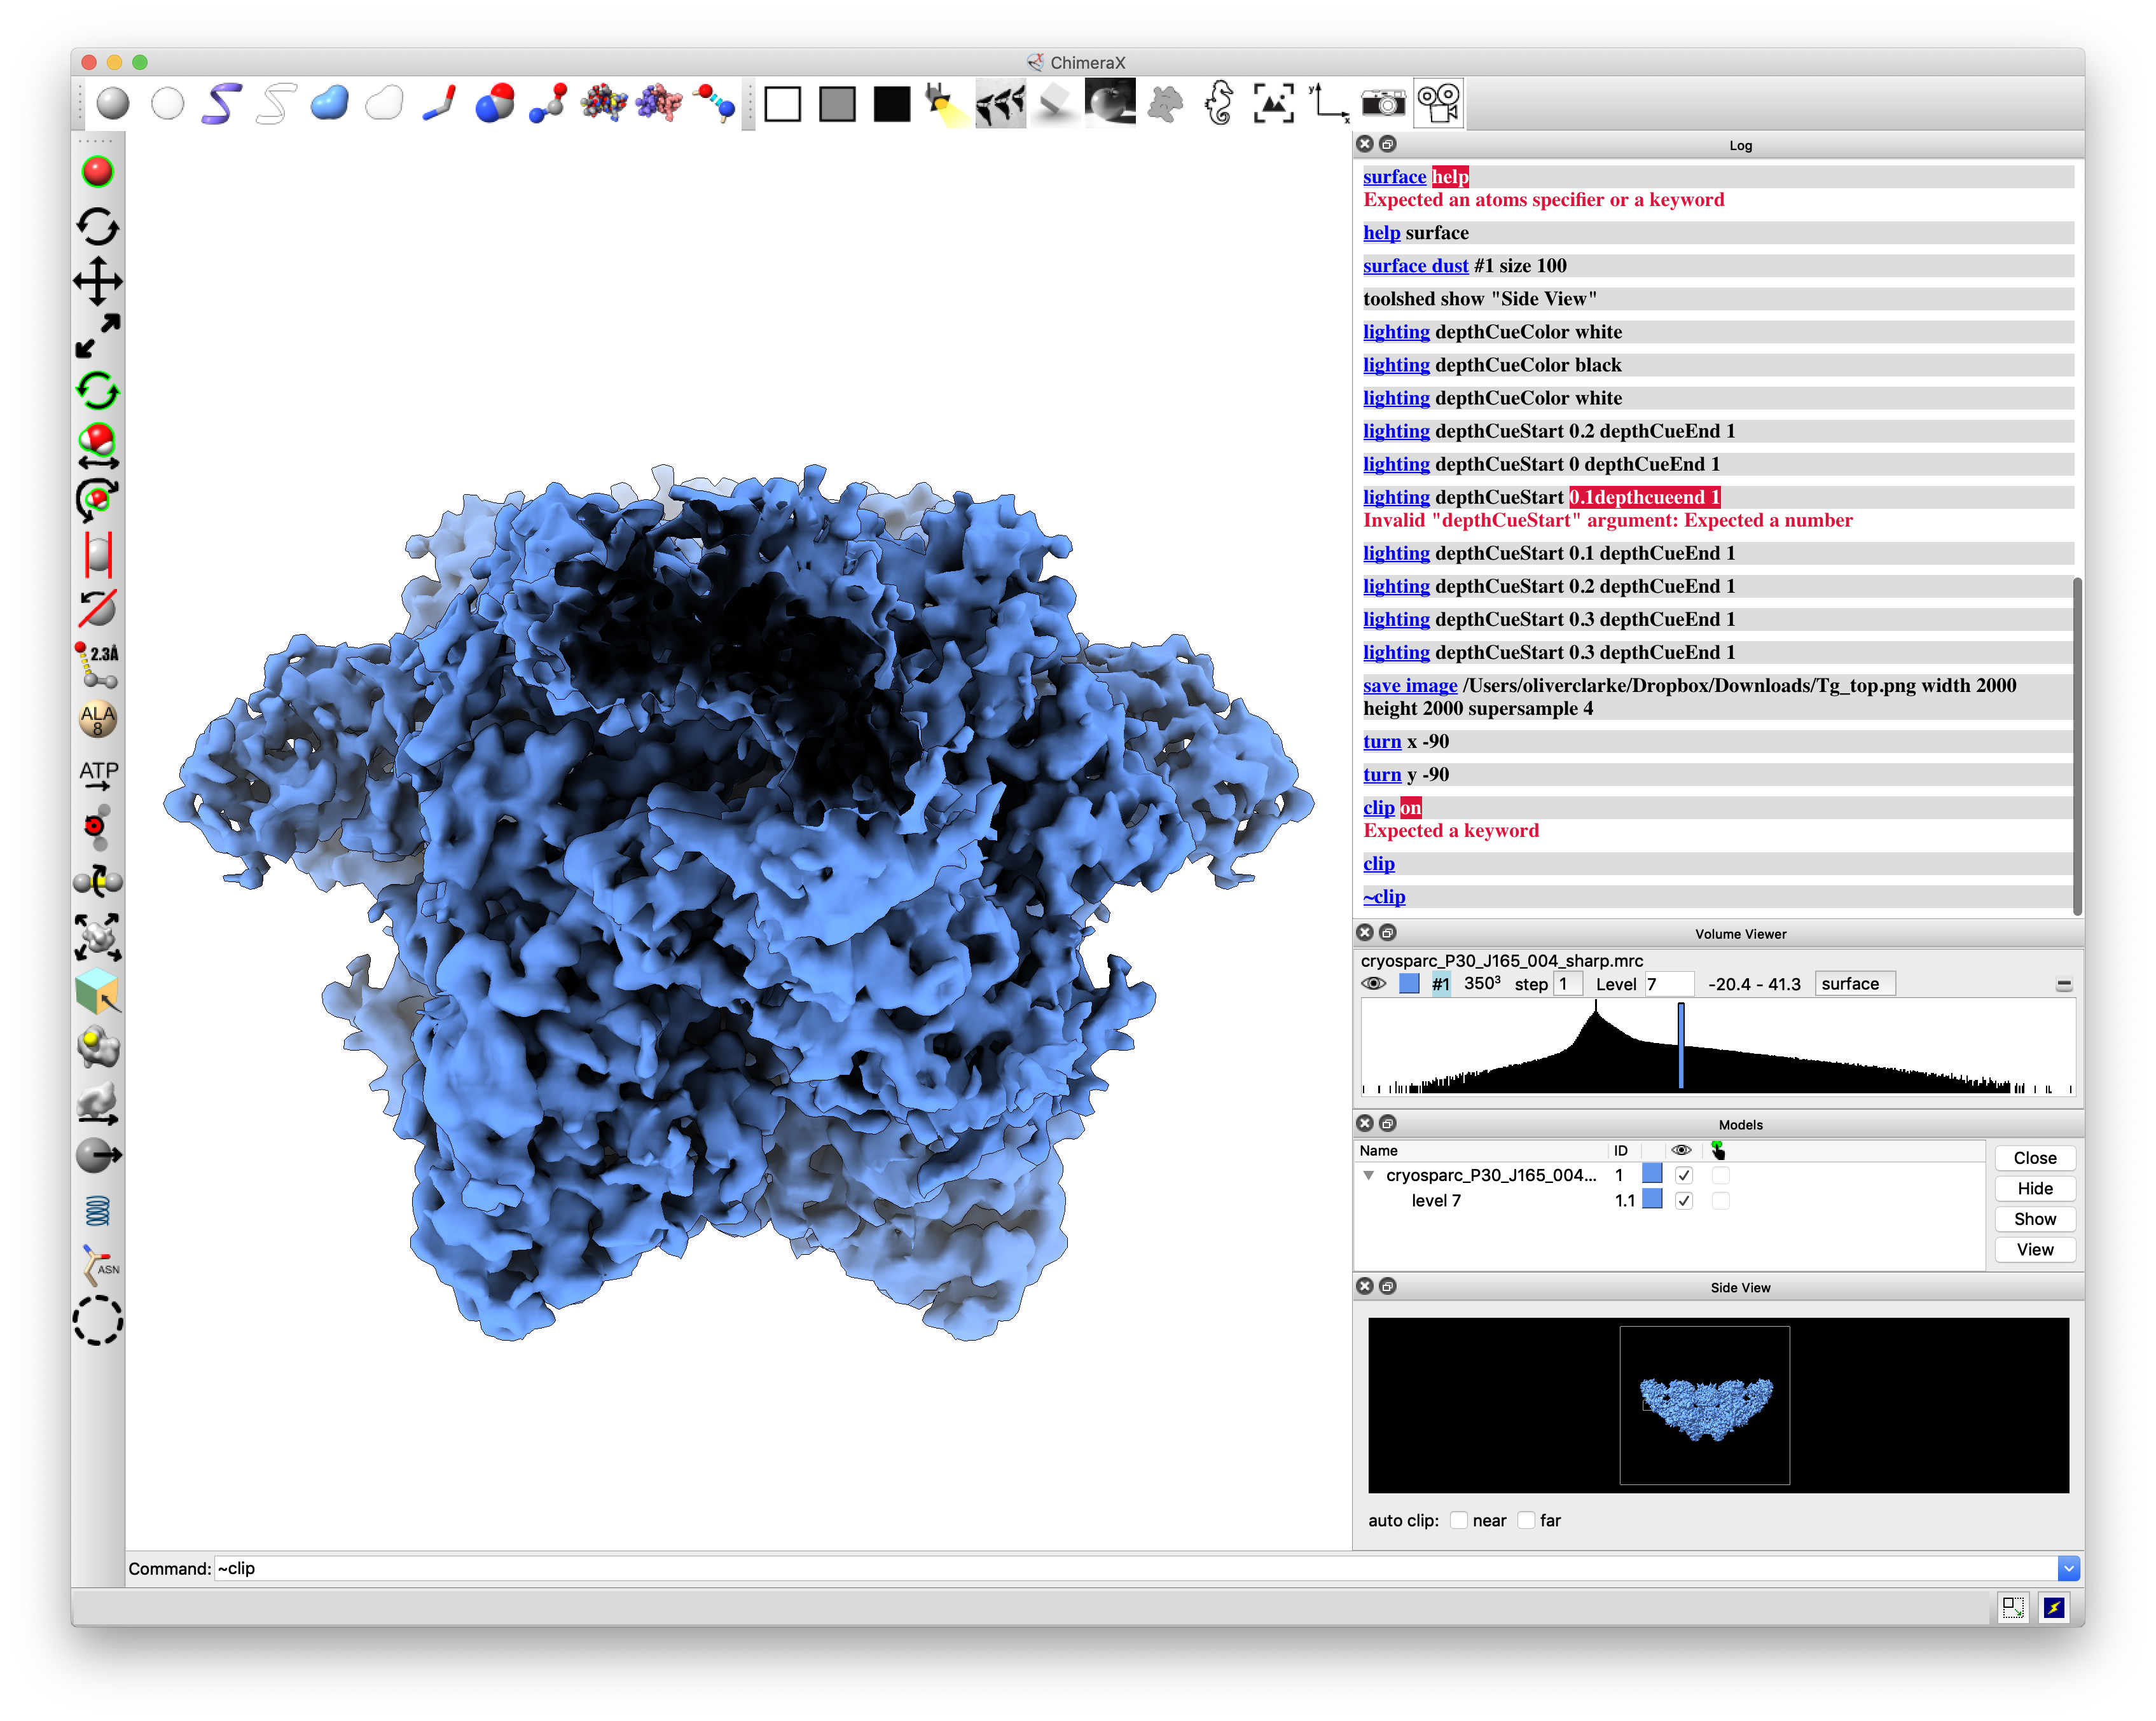The height and width of the screenshot is (1721, 2156).
Task: Click the ball-and-stick display icon
Action: [548, 103]
